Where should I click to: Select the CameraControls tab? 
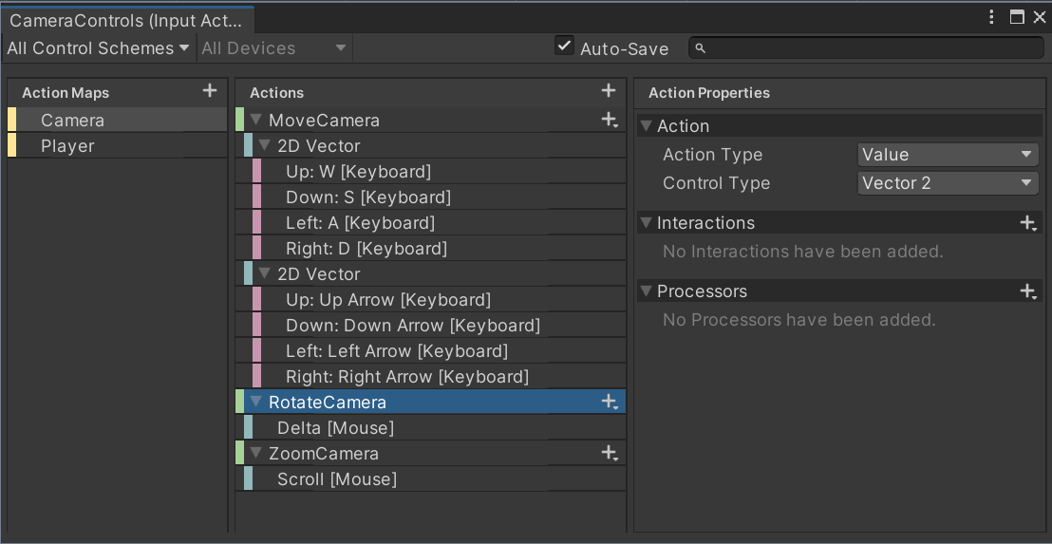tap(125, 19)
